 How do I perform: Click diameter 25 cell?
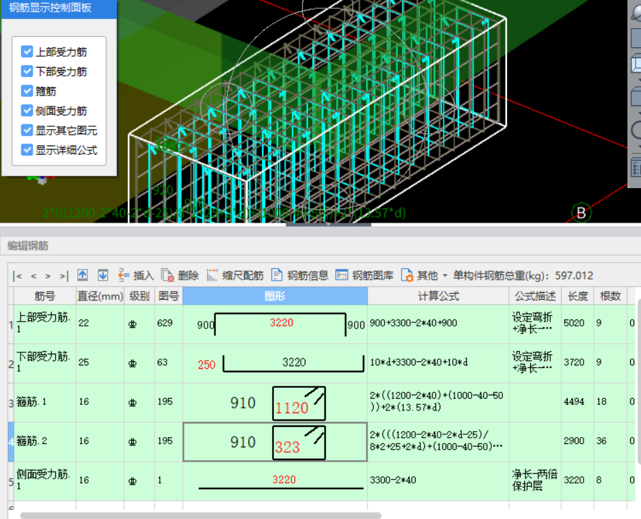tap(100, 363)
